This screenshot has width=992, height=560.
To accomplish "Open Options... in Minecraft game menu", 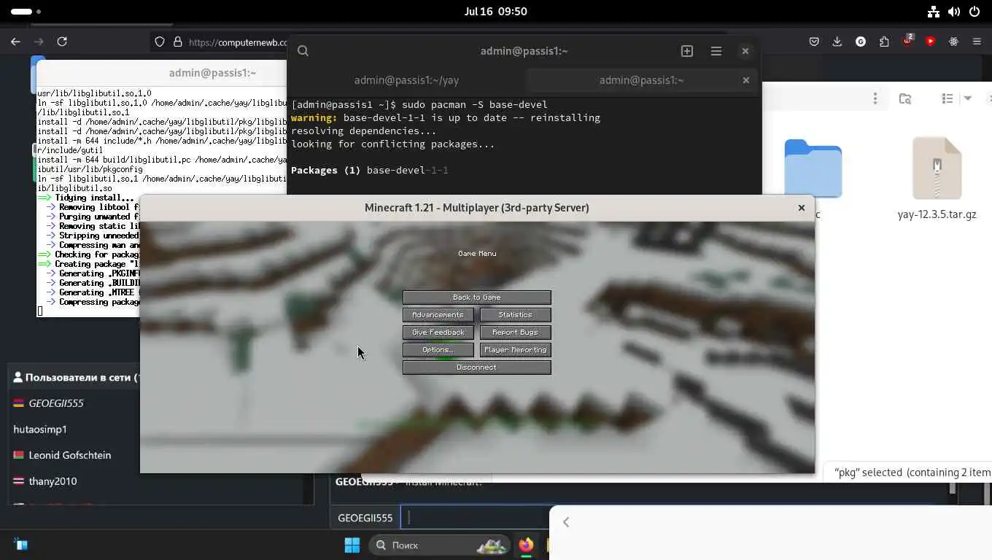I will pos(438,350).
